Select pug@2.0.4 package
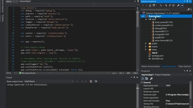193x108 pixels. [160, 37]
